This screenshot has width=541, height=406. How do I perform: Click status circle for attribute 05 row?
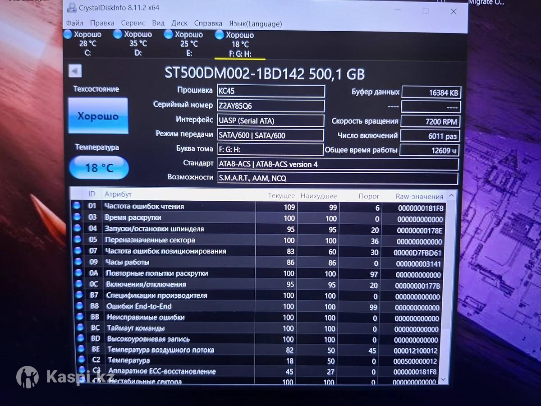[x=77, y=240]
